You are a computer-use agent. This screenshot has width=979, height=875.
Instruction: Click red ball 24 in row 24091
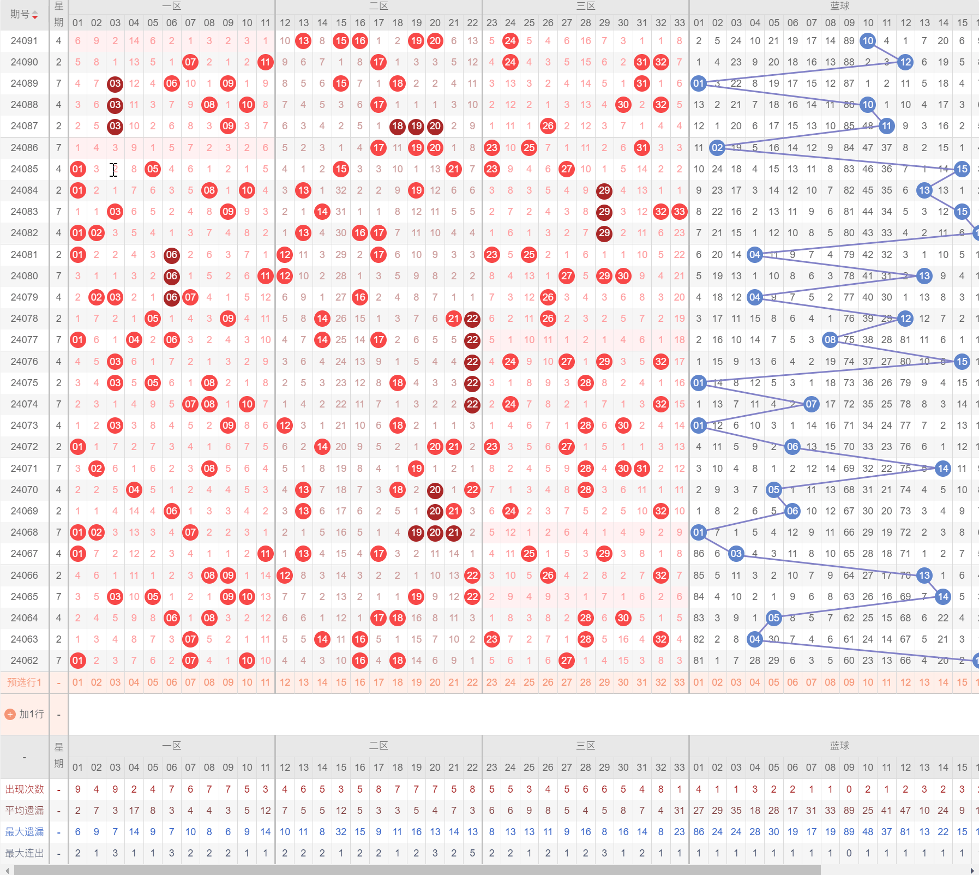[x=510, y=41]
